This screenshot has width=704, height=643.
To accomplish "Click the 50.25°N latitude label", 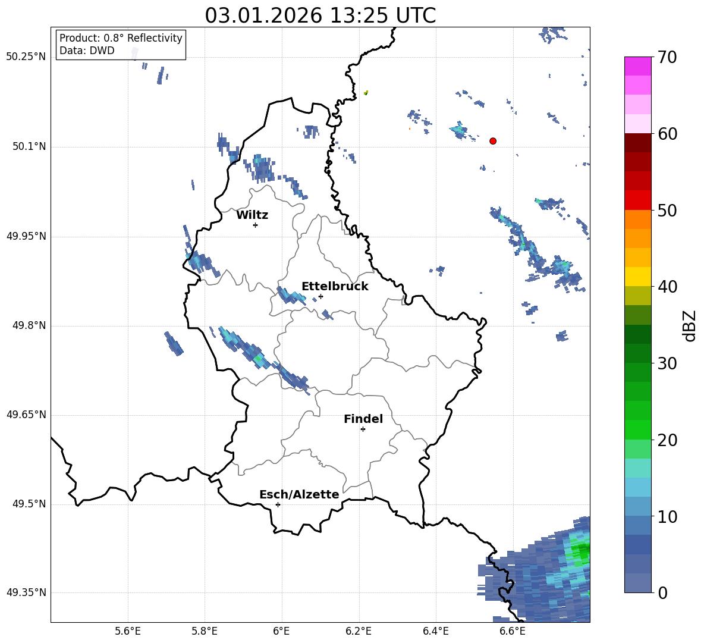I will coord(26,57).
